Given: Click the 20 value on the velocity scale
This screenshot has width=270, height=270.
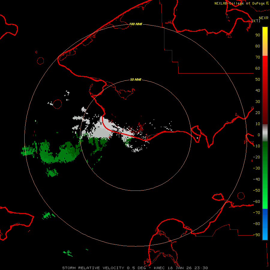Looking at the screenshot, I should coord(258,112).
